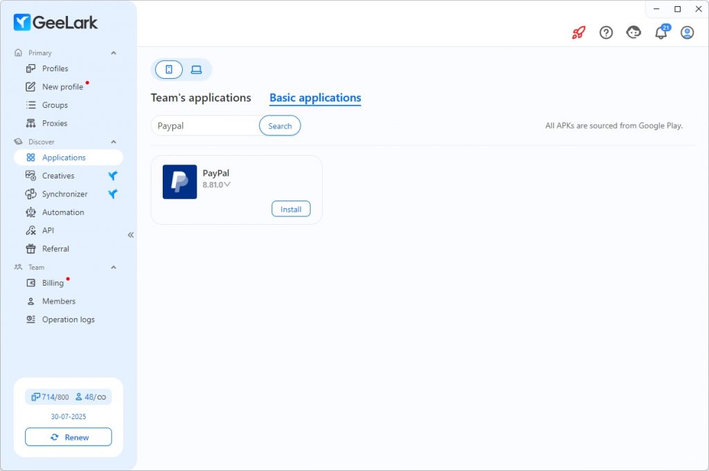709x471 pixels.
Task: Maximize the GeeLark window
Action: coord(677,8)
